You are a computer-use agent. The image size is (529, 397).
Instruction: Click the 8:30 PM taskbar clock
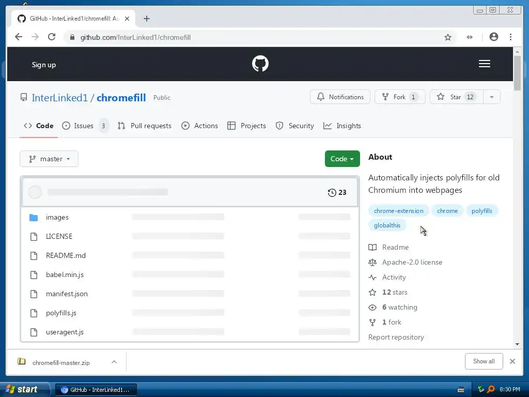[509, 389]
